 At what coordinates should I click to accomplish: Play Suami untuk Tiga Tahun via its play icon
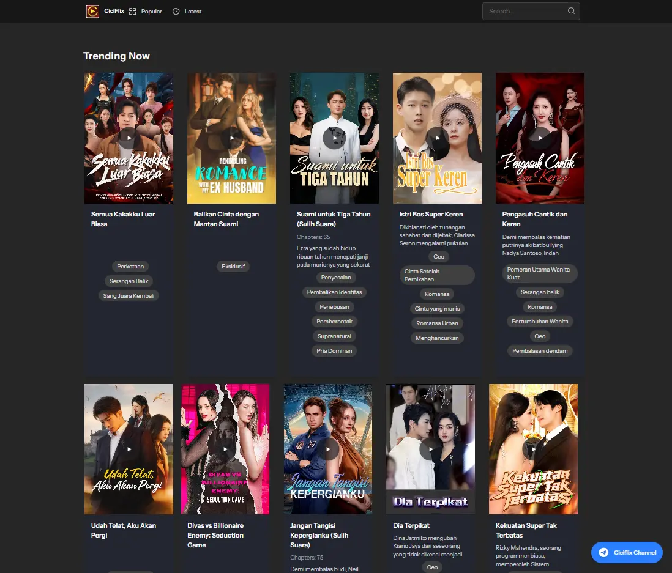coord(334,138)
